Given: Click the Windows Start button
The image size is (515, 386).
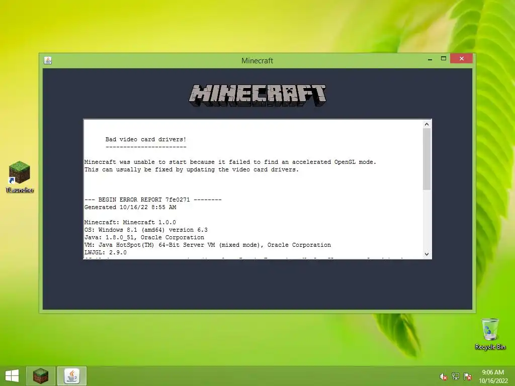Looking at the screenshot, I should [12, 376].
